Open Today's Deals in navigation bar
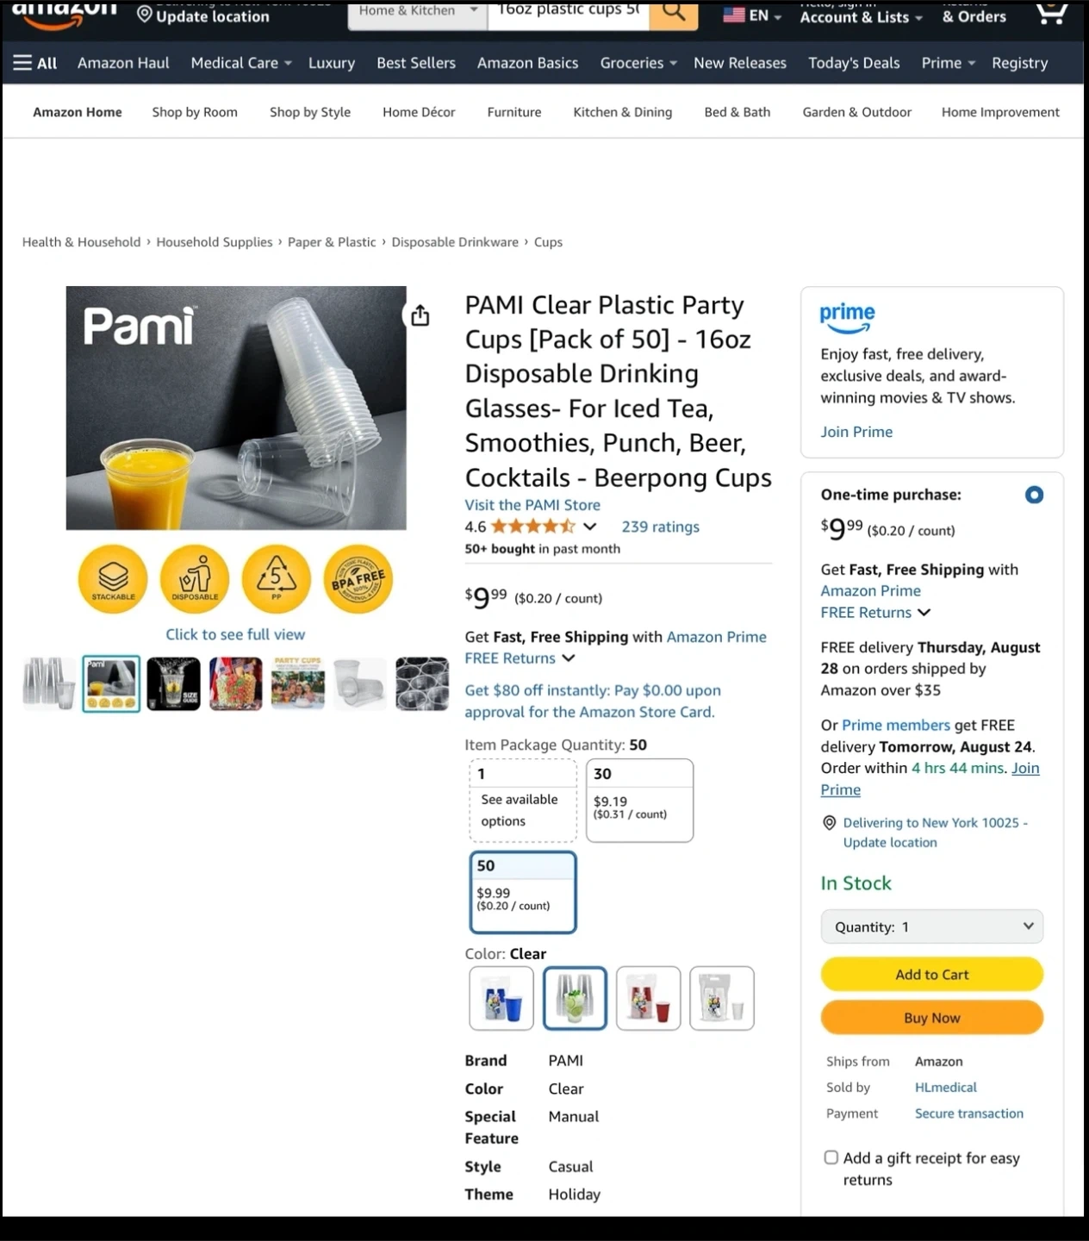The width and height of the screenshot is (1089, 1241). pyautogui.click(x=854, y=63)
